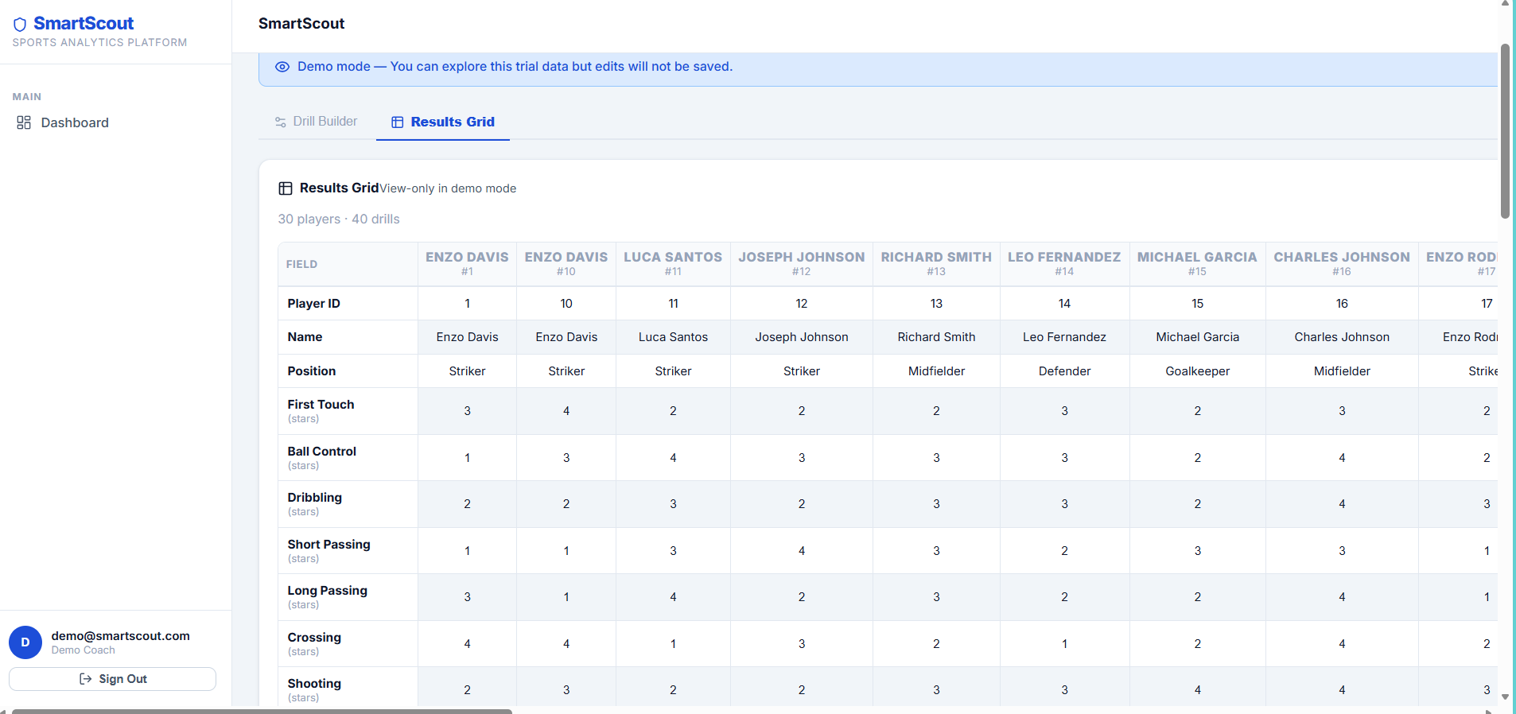This screenshot has width=1516, height=714.
Task: Click the LUCA SANTOS #11 column header
Action: point(673,264)
